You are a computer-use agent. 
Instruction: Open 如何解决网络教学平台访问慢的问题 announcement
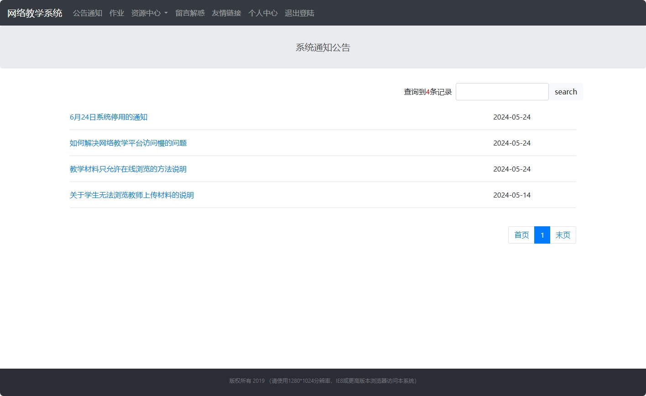[128, 143]
